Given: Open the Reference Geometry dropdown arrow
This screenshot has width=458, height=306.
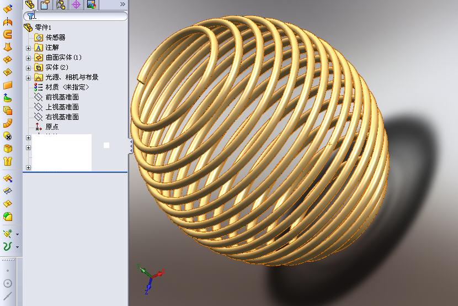Looking at the screenshot, I should (18, 234).
